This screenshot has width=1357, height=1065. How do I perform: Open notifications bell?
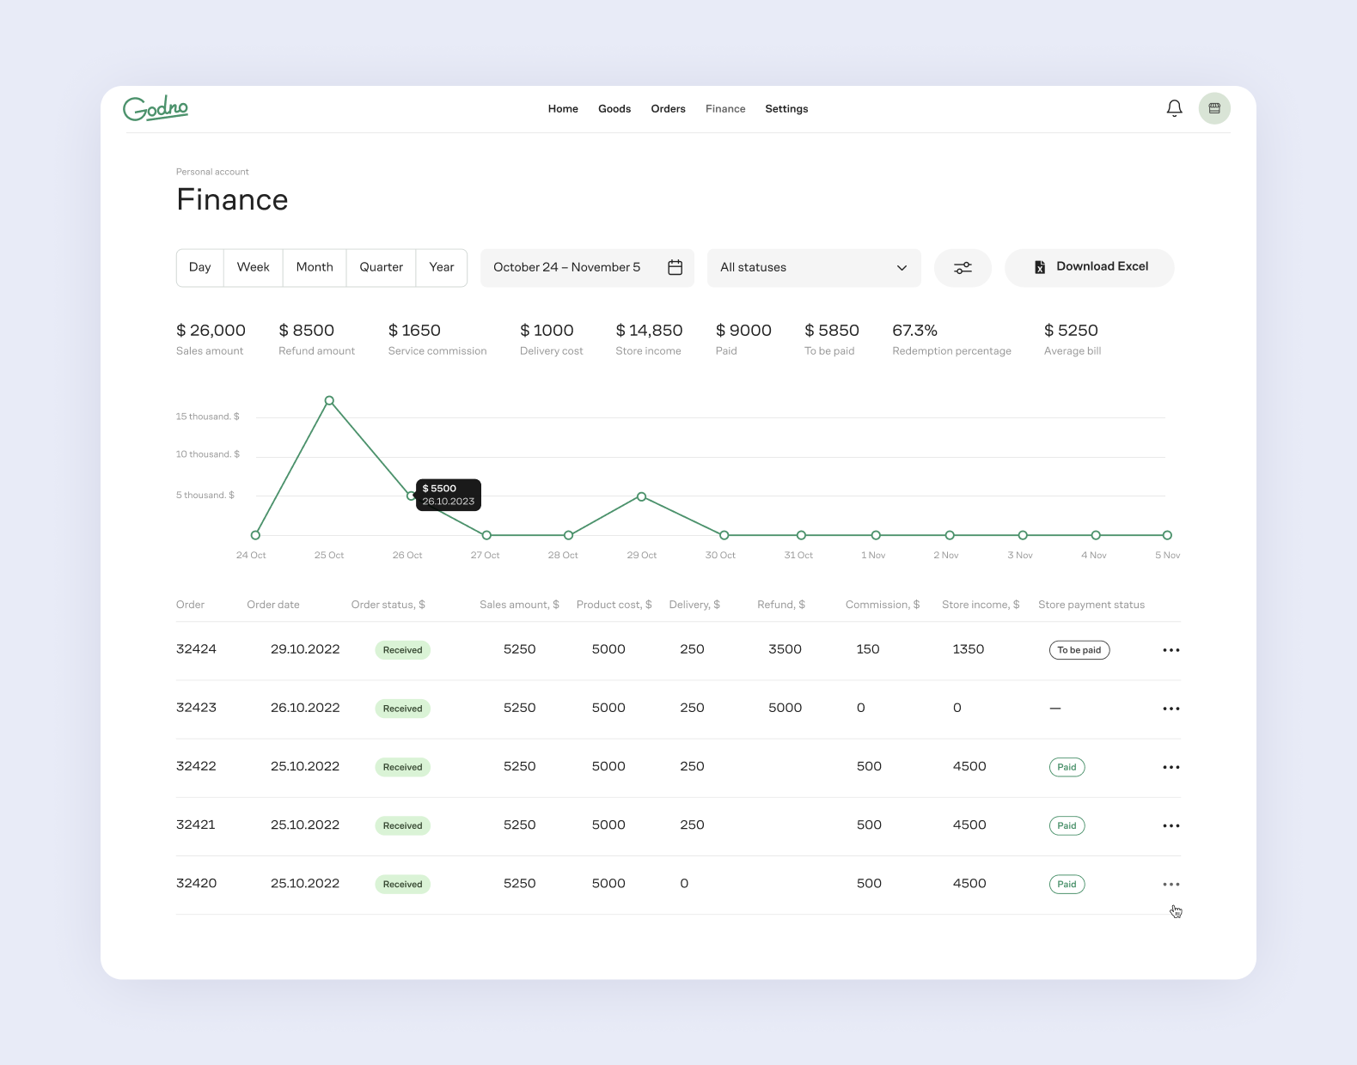point(1174,108)
